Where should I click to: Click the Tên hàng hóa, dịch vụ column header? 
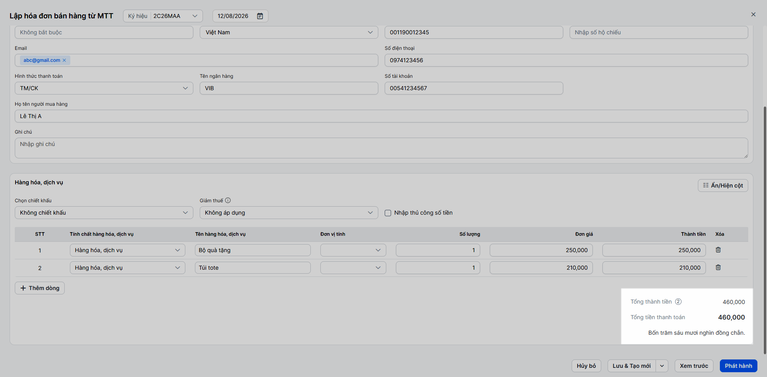[x=220, y=234]
